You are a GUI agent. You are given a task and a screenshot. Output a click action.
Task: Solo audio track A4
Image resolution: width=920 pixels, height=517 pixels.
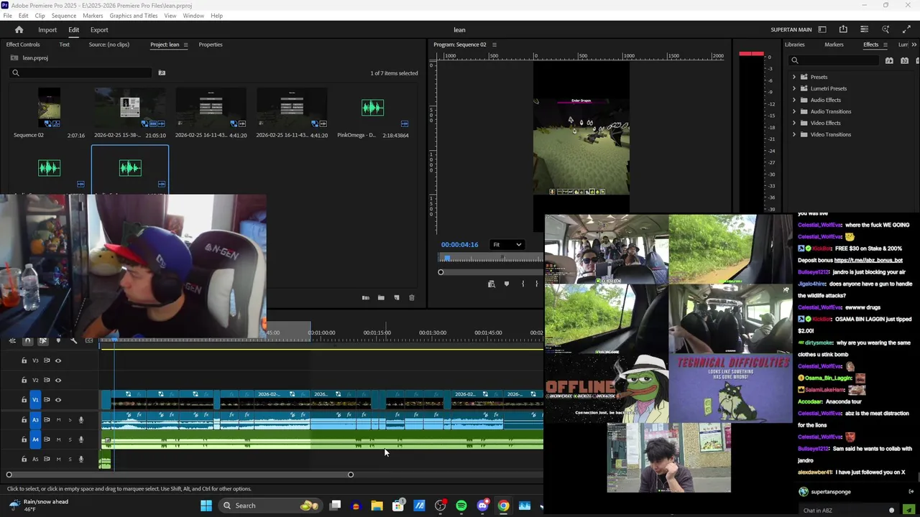pos(70,439)
